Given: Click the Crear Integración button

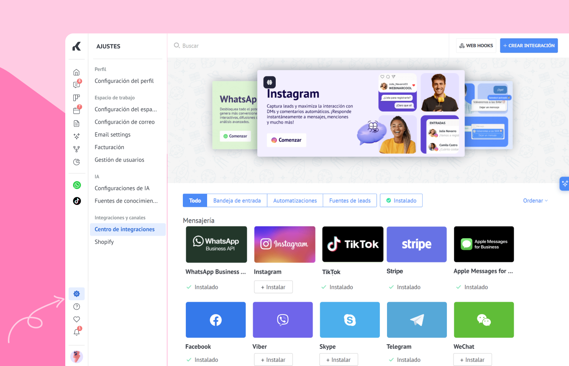Looking at the screenshot, I should coord(529,46).
